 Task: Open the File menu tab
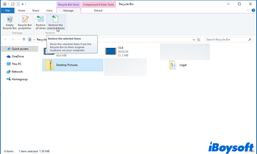[8, 11]
